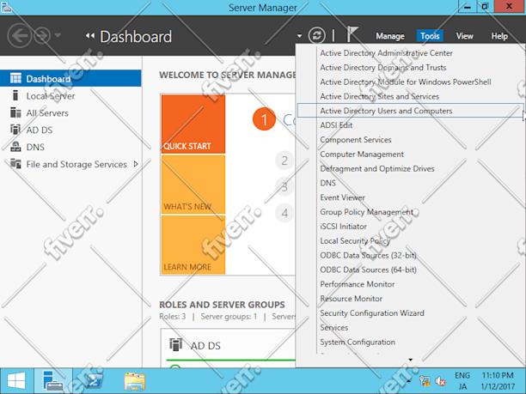Open the AD DS role tile

click(x=228, y=348)
